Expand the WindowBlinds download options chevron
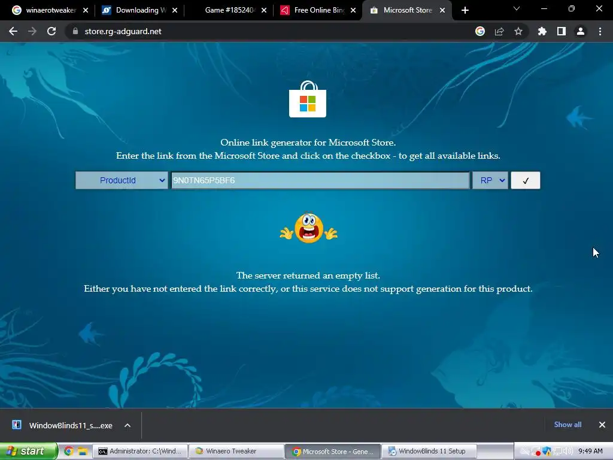 pyautogui.click(x=128, y=425)
